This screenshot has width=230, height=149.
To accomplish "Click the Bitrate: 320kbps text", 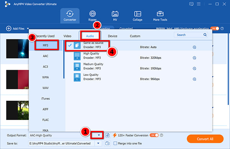I will [151, 58].
